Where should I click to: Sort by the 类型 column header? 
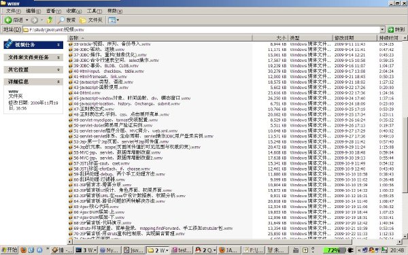pyautogui.click(x=311, y=38)
